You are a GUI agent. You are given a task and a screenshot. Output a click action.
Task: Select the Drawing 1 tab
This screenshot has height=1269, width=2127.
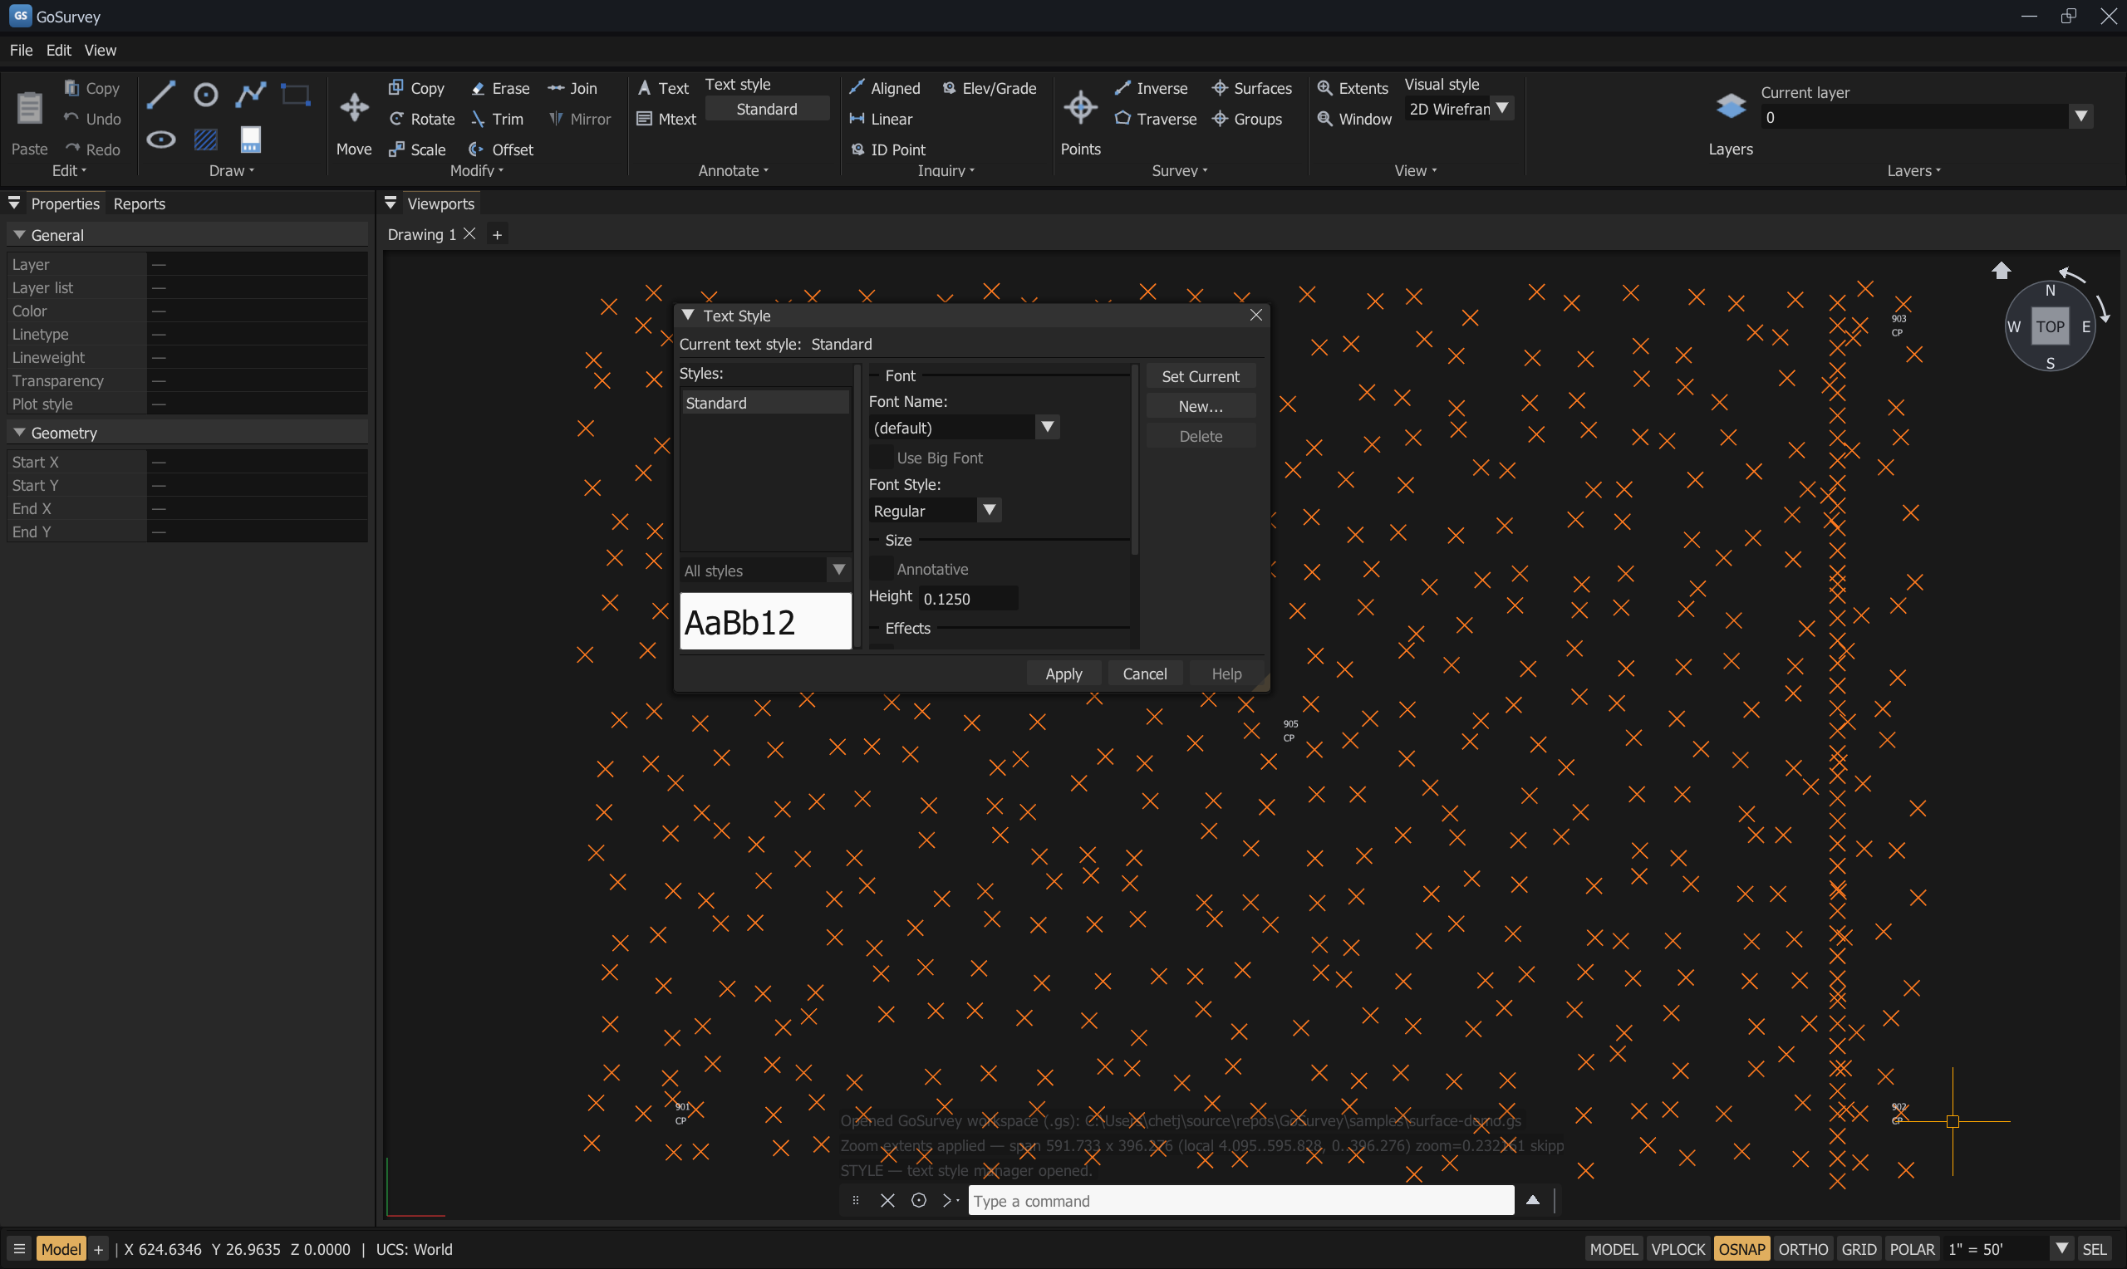[421, 234]
